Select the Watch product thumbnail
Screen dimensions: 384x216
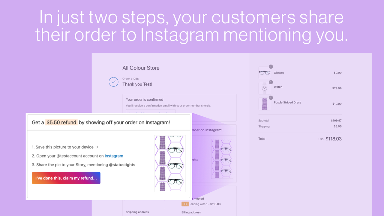click(x=264, y=88)
